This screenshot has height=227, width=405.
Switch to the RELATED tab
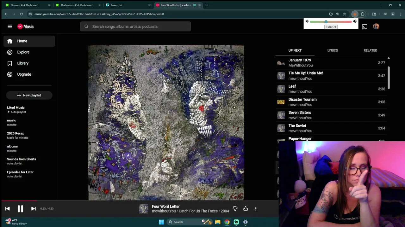370,50
